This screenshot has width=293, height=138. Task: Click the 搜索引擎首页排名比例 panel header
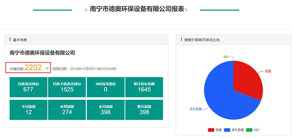coord(233,40)
